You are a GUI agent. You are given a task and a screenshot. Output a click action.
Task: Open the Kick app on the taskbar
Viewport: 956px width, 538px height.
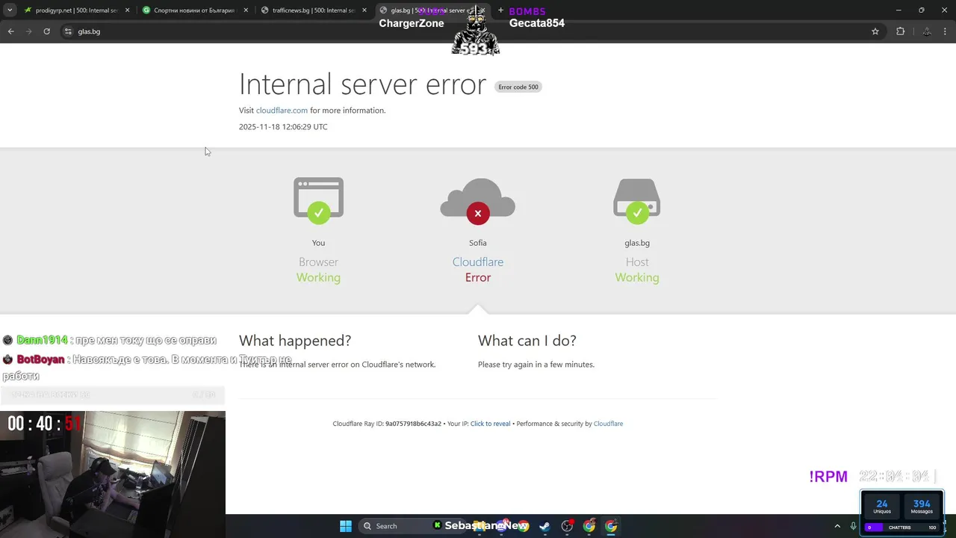coord(438,526)
